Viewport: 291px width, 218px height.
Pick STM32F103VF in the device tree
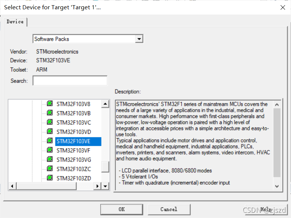coord(73,150)
